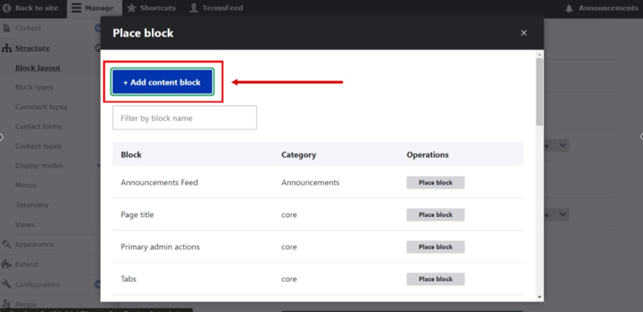
Task: Open Taxonomy in the sidebar
Action: click(x=32, y=205)
